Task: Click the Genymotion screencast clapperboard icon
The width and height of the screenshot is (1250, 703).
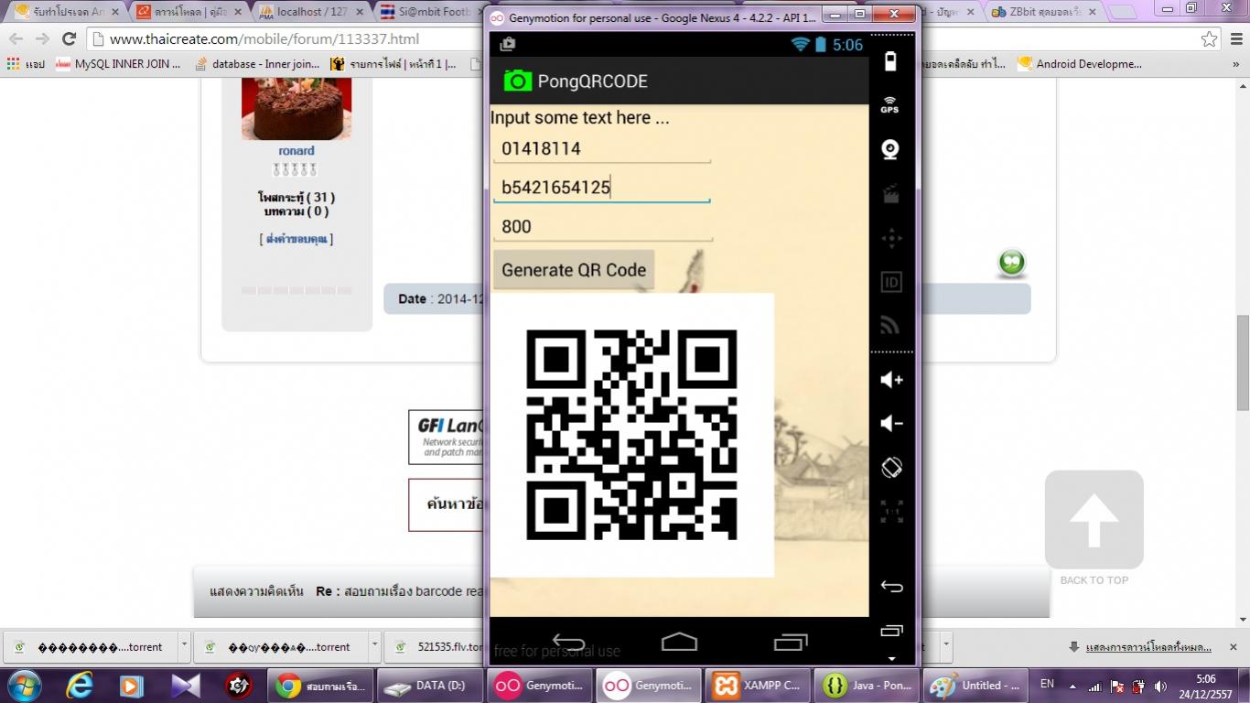Action: [890, 194]
